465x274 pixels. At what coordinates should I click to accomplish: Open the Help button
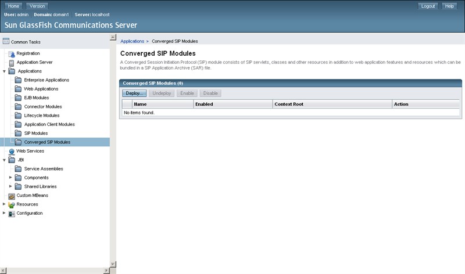coord(449,6)
